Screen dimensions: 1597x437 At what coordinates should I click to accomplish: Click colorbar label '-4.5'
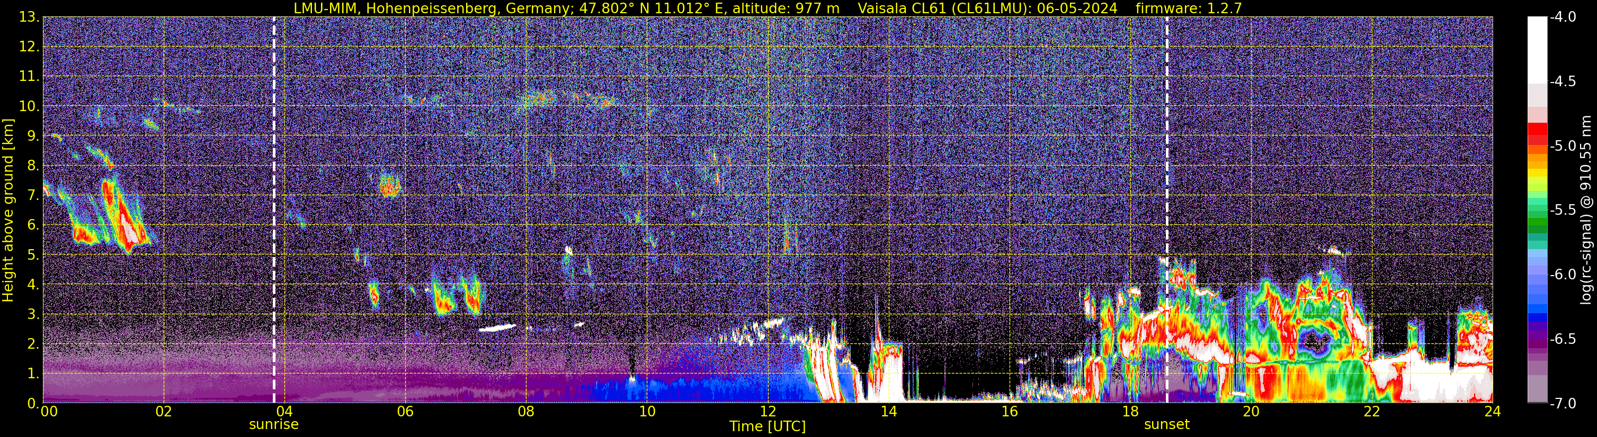point(1562,81)
